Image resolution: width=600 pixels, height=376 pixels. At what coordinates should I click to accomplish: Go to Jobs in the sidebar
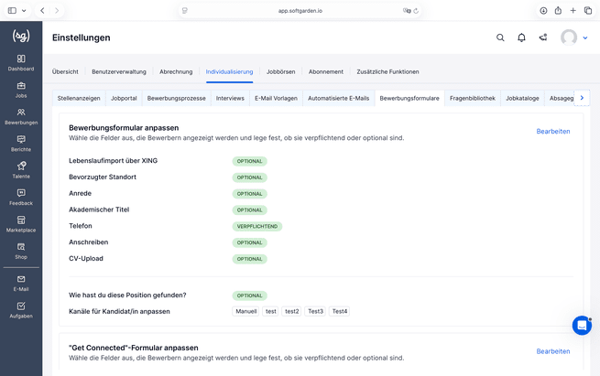pyautogui.click(x=21, y=90)
